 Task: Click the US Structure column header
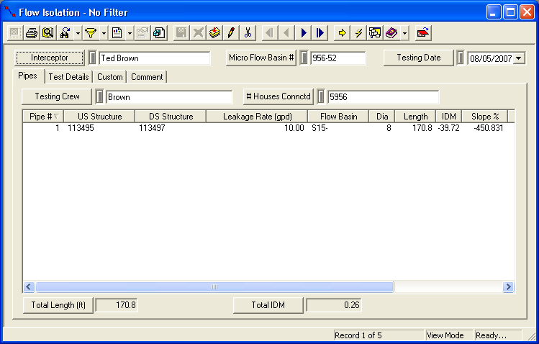[x=100, y=117]
